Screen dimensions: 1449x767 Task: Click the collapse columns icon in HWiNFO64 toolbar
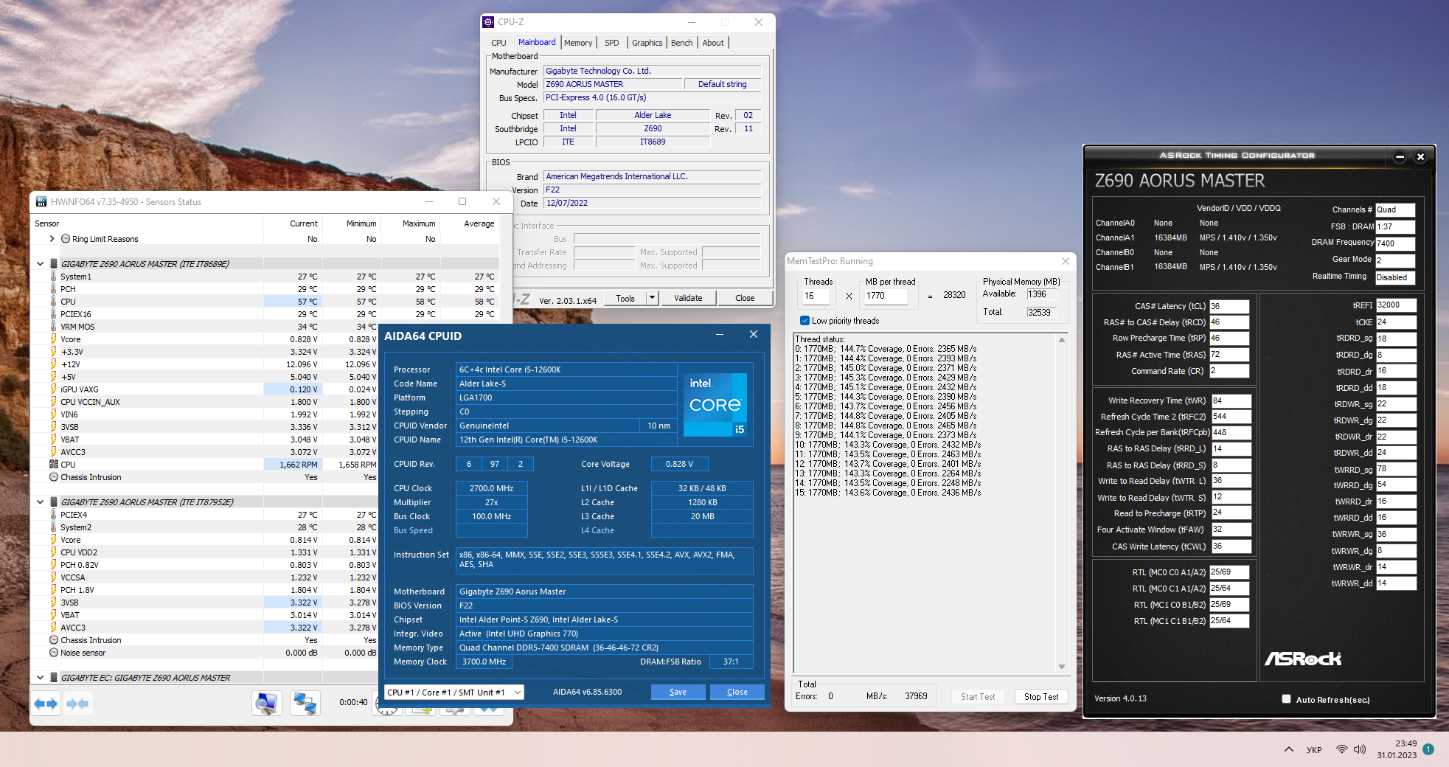click(x=77, y=703)
